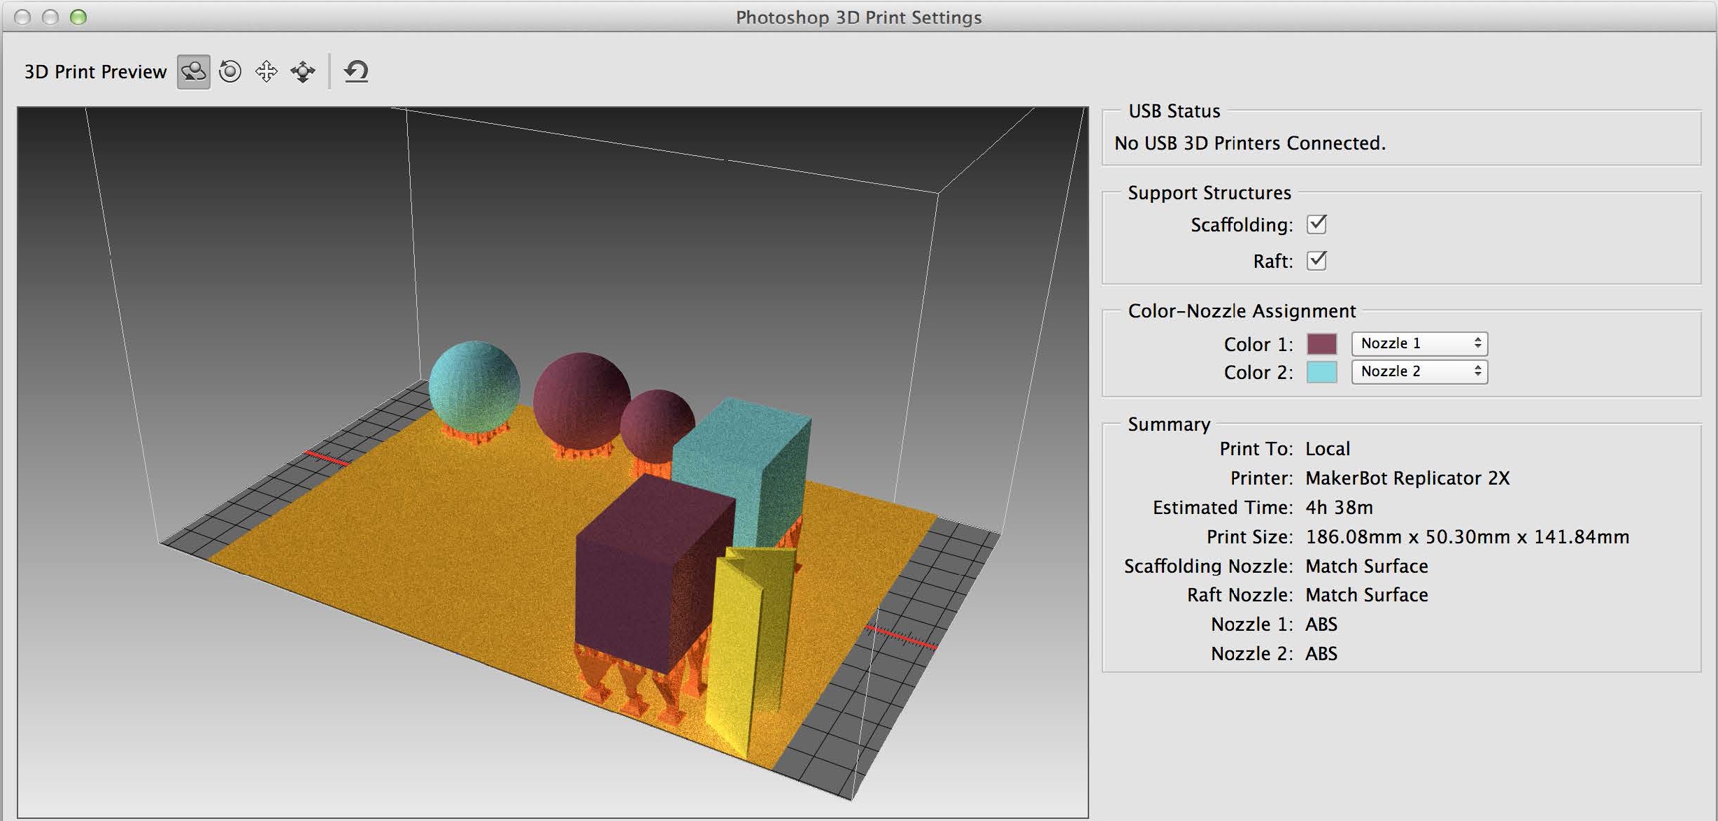Select the Pan view tool

[x=267, y=71]
